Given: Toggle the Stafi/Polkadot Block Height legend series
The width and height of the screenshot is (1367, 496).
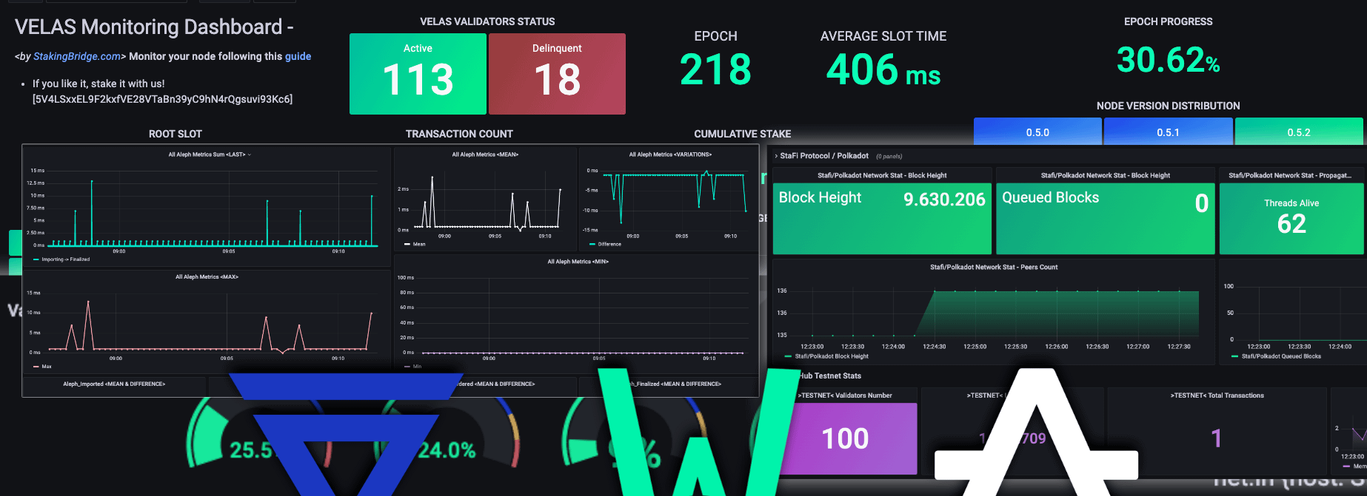Looking at the screenshot, I should pos(826,356).
